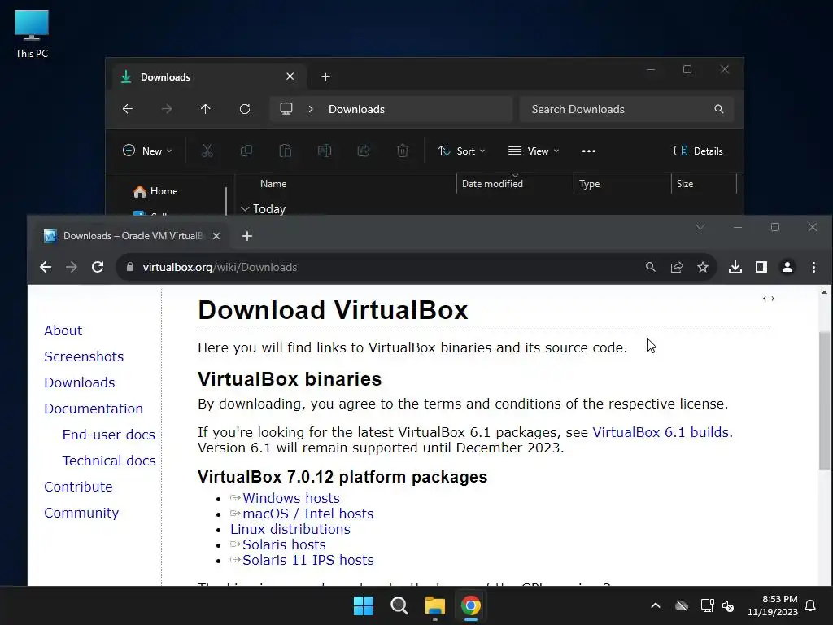Screen dimensions: 833x625
Task: Open Chrome tab search chevron
Action: click(700, 228)
